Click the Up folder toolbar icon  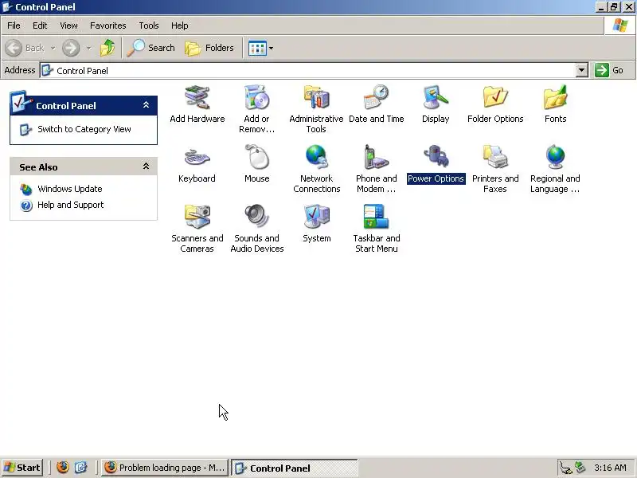107,48
